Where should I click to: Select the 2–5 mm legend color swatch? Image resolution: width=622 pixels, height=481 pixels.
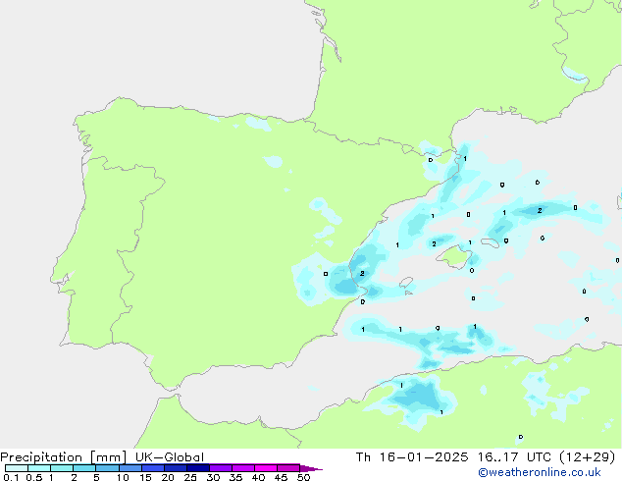click(x=84, y=468)
